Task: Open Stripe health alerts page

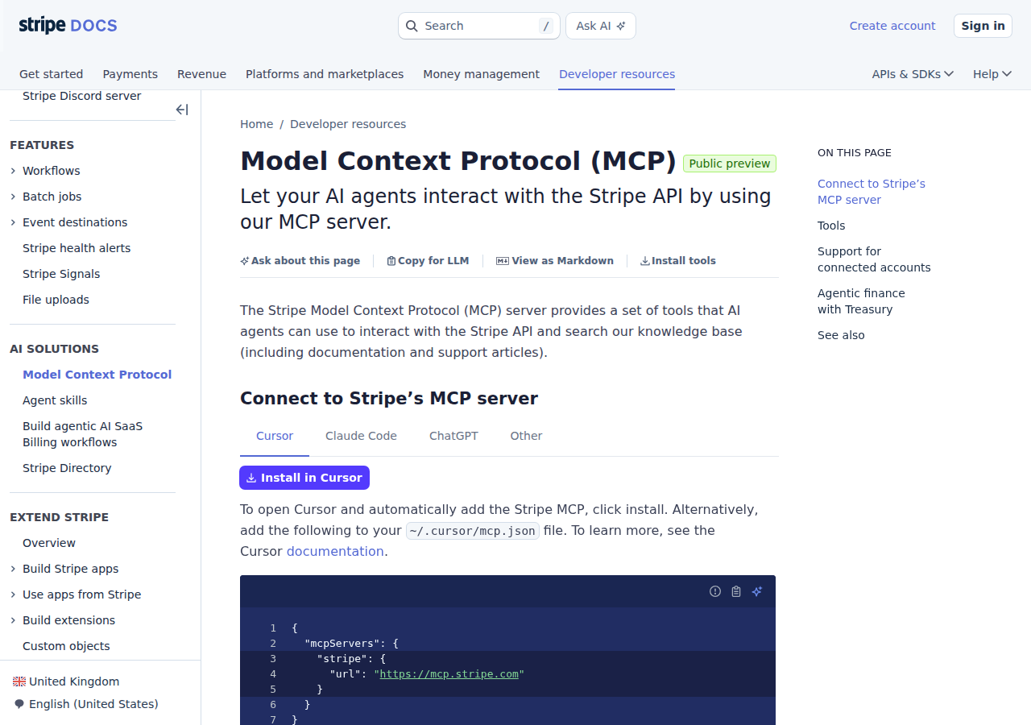Action: (x=77, y=248)
